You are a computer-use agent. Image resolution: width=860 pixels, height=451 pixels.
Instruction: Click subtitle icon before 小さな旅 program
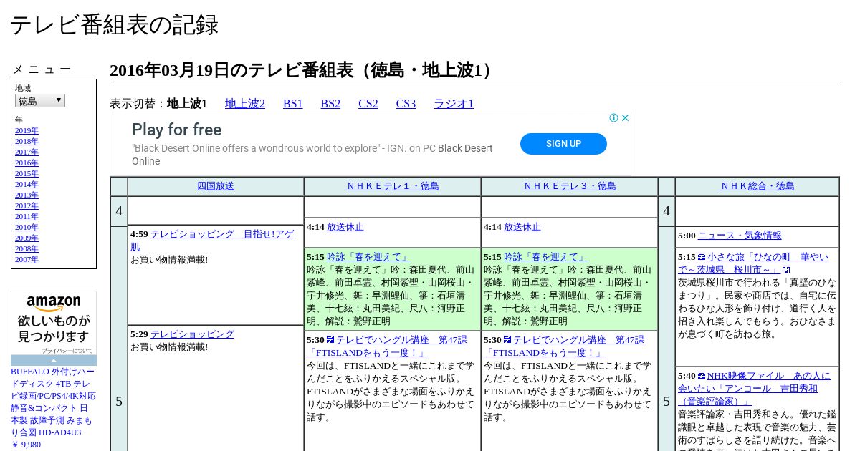702,256
